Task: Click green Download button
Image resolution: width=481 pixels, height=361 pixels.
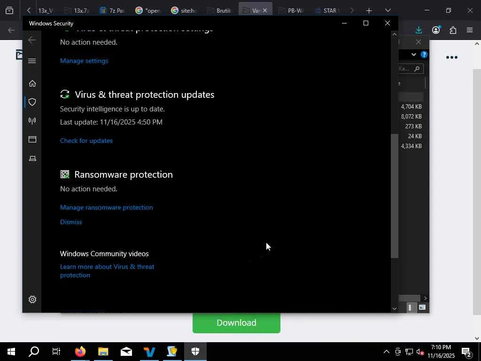Action: (236, 322)
